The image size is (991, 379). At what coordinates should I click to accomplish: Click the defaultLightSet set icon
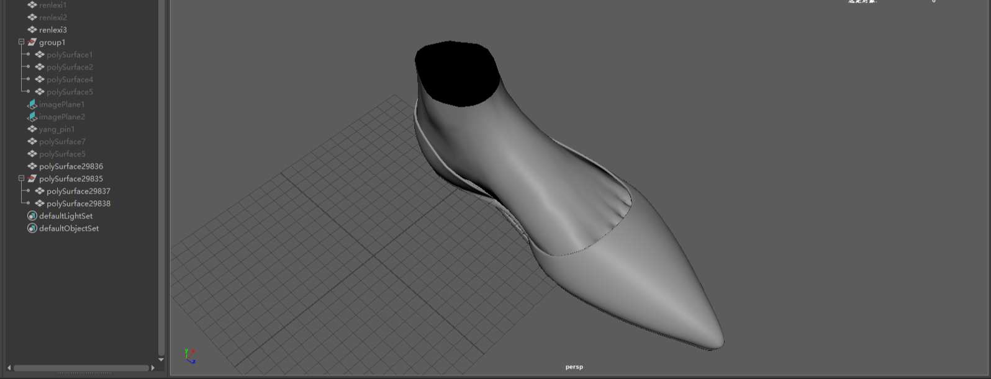click(32, 216)
